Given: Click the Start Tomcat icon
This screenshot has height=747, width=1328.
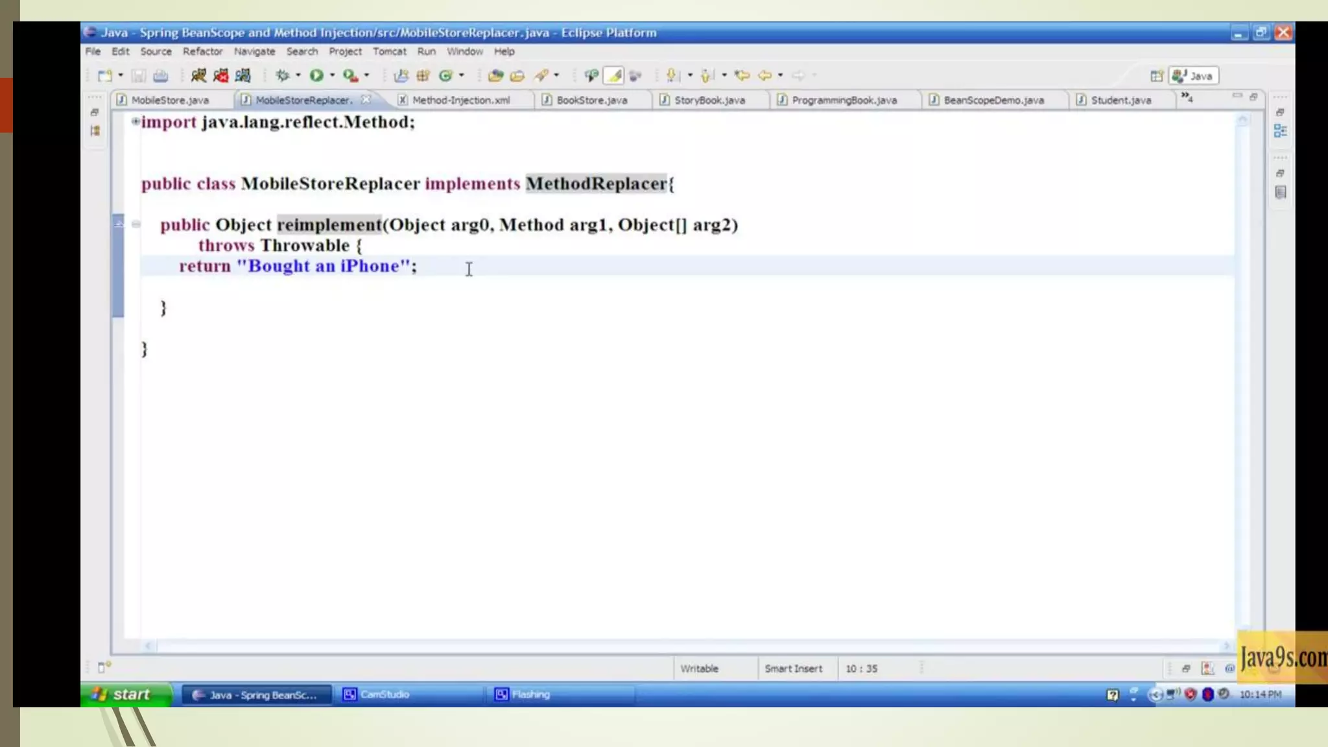Looking at the screenshot, I should (198, 75).
